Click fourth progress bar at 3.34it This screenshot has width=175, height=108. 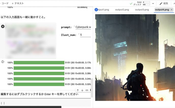click(x=39, y=79)
